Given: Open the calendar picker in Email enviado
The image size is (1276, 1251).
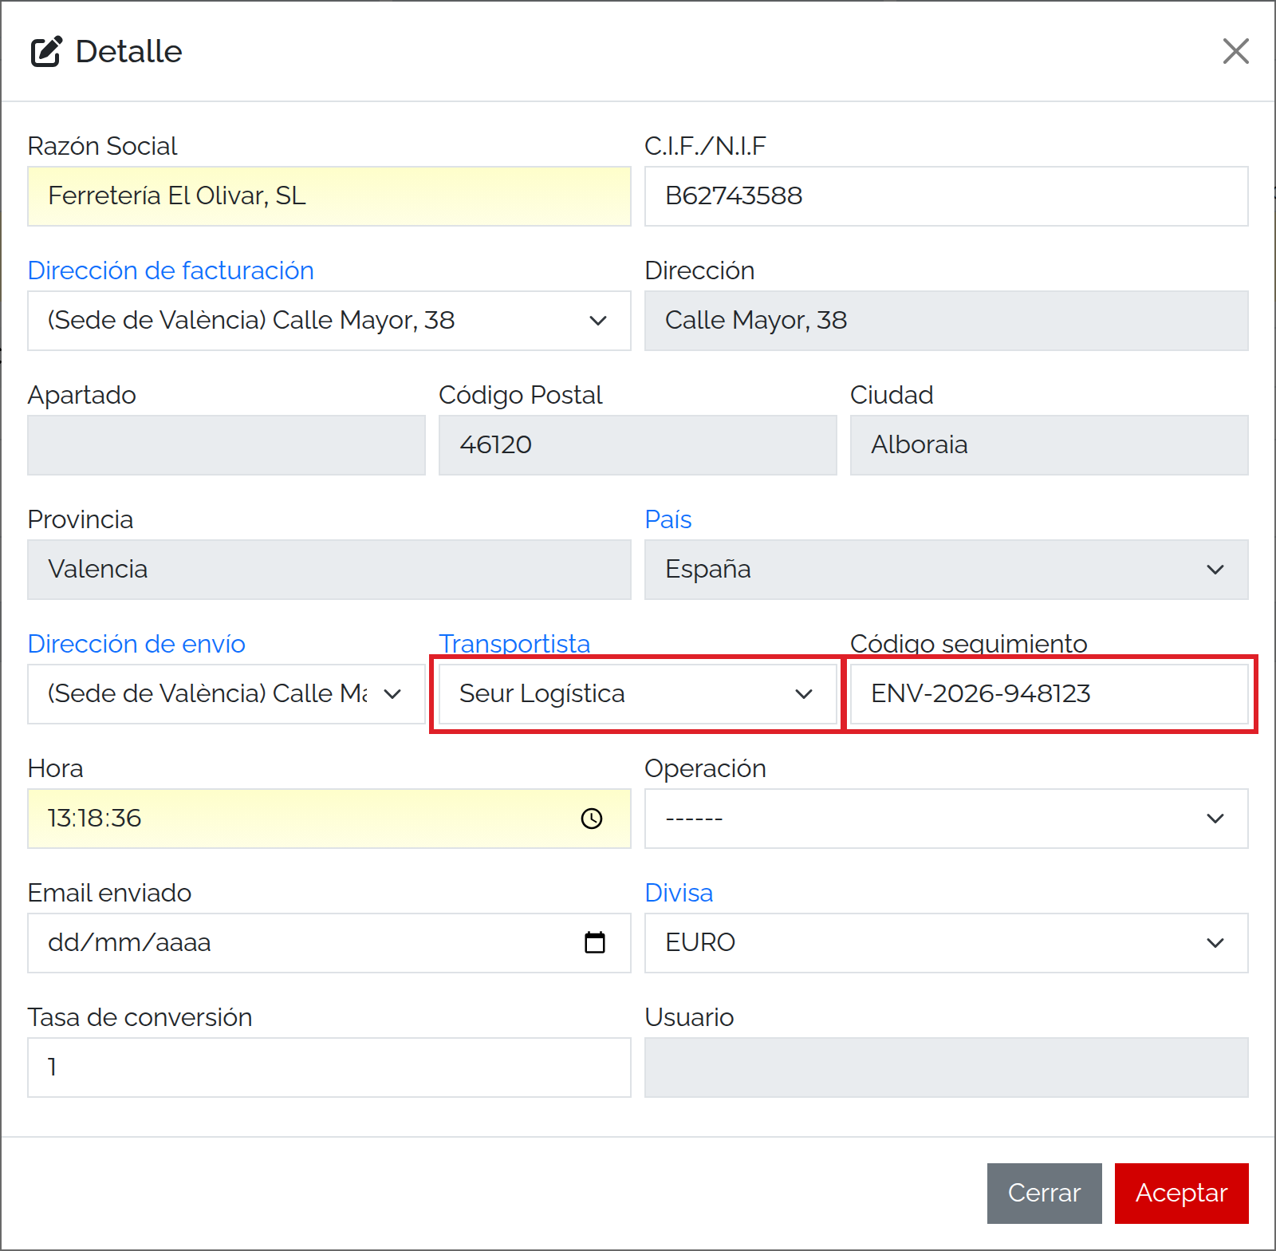Looking at the screenshot, I should (595, 943).
